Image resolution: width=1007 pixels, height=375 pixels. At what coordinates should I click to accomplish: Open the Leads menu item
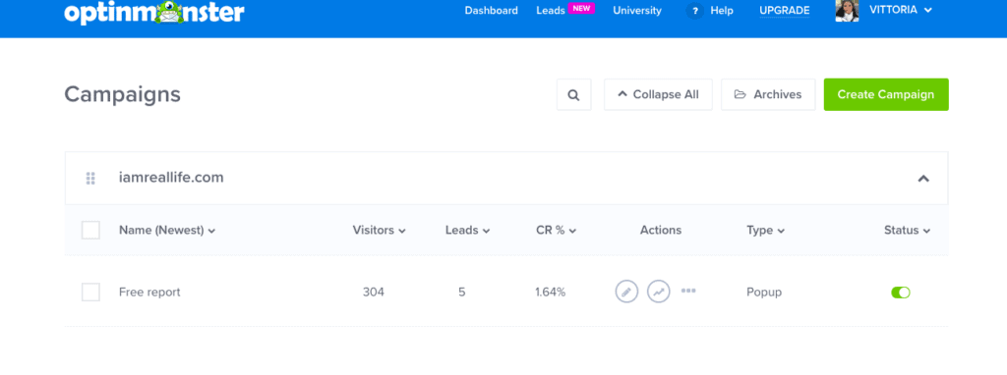551,11
